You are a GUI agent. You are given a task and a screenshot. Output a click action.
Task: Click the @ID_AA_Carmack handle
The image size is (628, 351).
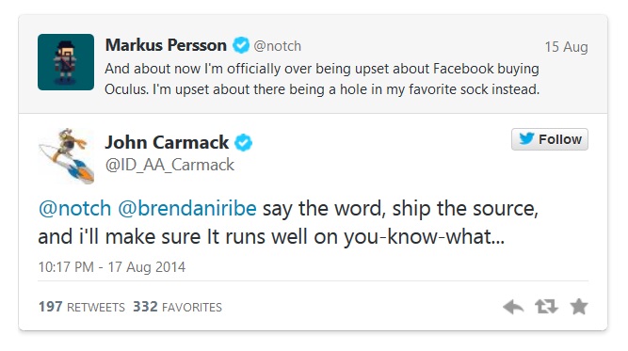click(x=169, y=165)
